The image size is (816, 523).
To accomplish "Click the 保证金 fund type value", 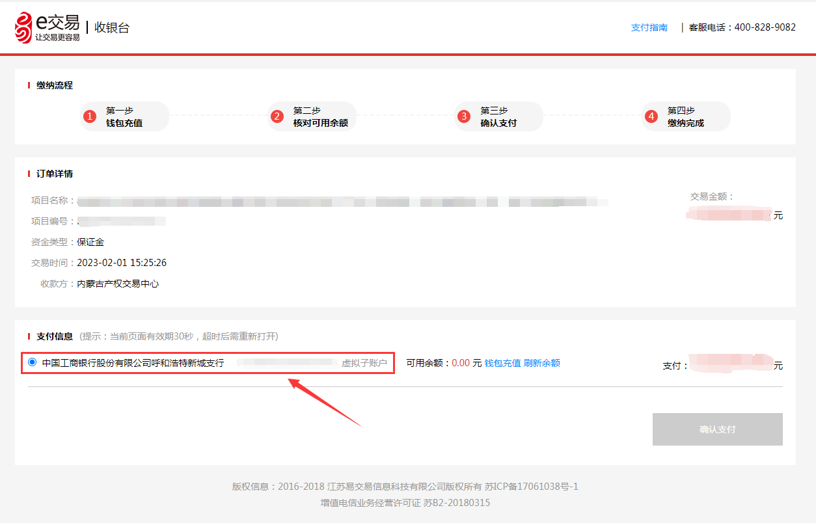I will click(x=90, y=242).
